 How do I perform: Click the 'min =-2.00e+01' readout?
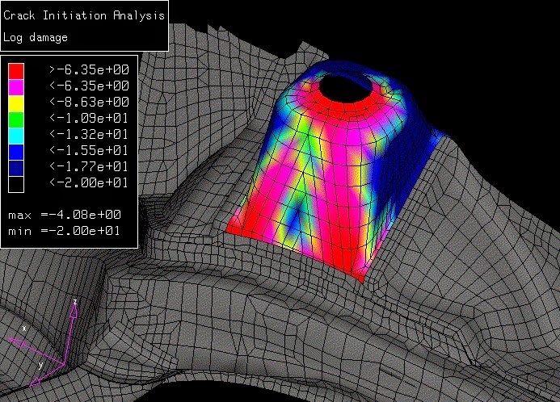click(64, 231)
